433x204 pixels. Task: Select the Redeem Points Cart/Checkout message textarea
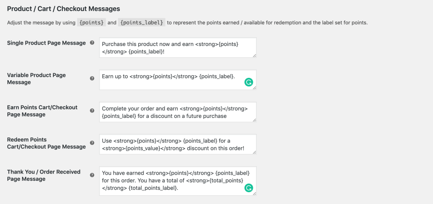(x=177, y=144)
